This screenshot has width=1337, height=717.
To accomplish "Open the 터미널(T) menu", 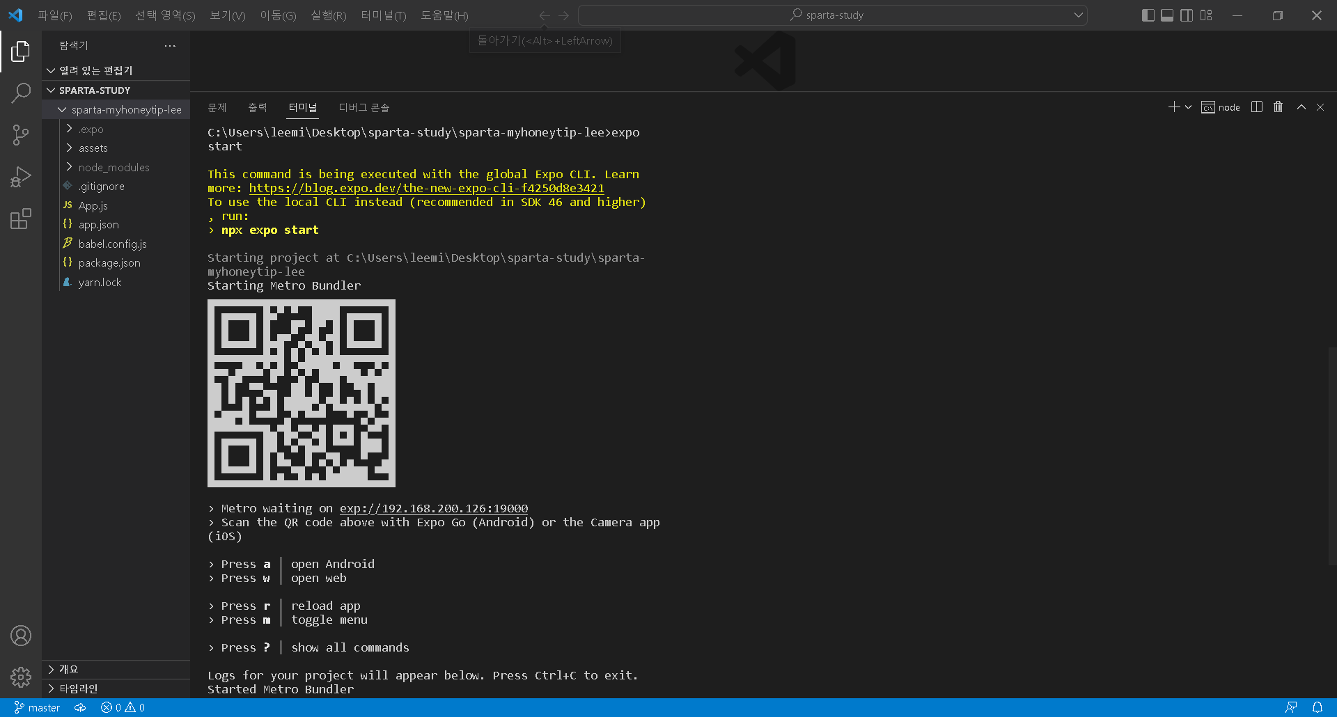I will 384,15.
